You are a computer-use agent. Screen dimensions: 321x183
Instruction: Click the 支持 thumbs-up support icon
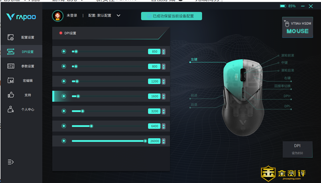[11, 95]
